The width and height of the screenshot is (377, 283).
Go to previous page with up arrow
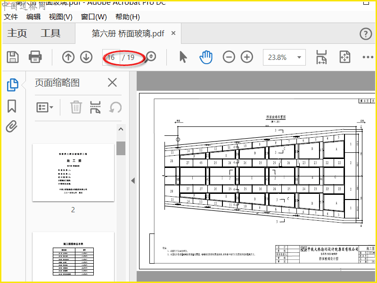tap(68, 57)
